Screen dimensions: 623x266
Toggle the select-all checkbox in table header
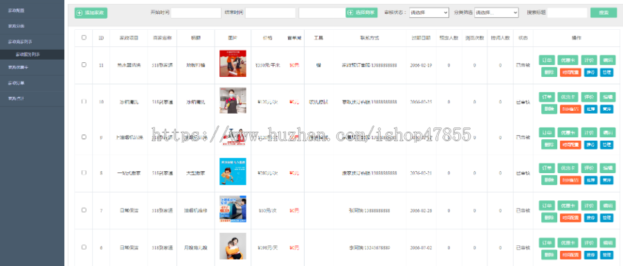84,38
